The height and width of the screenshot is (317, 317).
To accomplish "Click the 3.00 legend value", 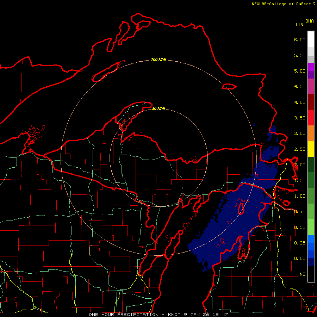I will [300, 133].
